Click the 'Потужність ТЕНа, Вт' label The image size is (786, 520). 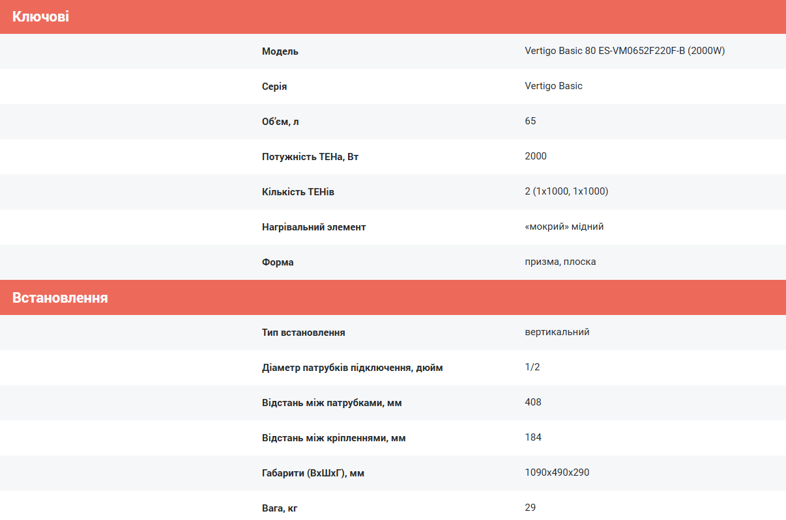[310, 157]
